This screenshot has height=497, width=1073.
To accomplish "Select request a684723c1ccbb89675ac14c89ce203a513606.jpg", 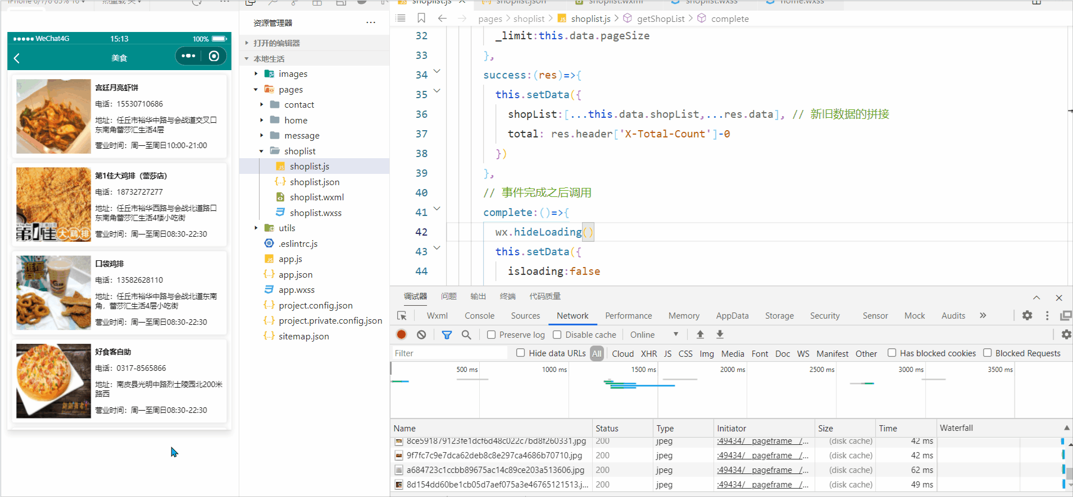I will [x=495, y=470].
